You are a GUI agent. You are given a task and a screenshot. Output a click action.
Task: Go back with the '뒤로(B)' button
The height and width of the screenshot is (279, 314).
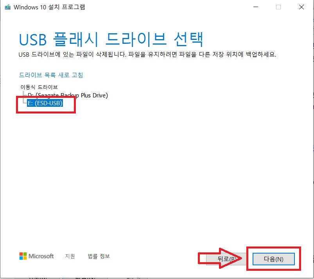(x=226, y=259)
